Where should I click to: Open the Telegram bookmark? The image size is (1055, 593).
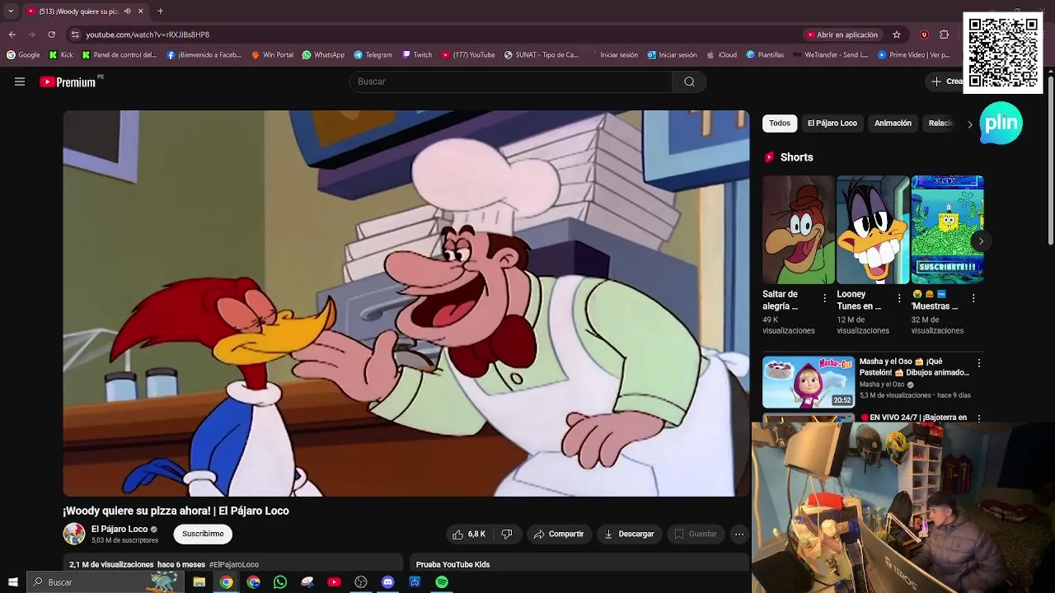373,55
